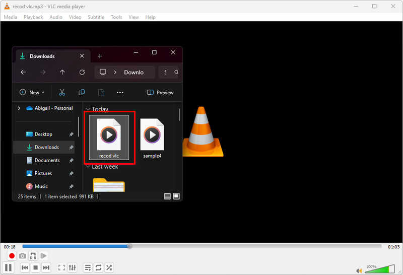Click the file list vertical scrollbar
Screen dimensions: 403x275
click(x=179, y=115)
